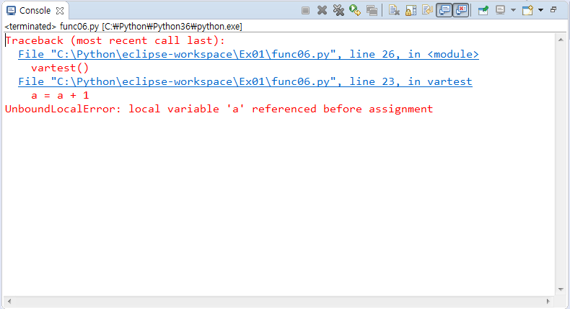Screen dimensions: 570x309
Task: Click Display Selected Console monitor icon
Action: (500, 10)
